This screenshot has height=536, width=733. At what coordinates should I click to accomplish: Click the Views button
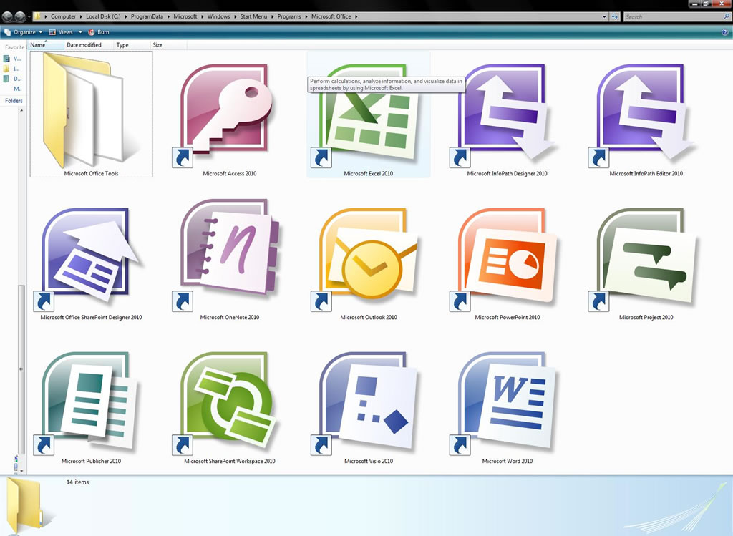[x=62, y=32]
